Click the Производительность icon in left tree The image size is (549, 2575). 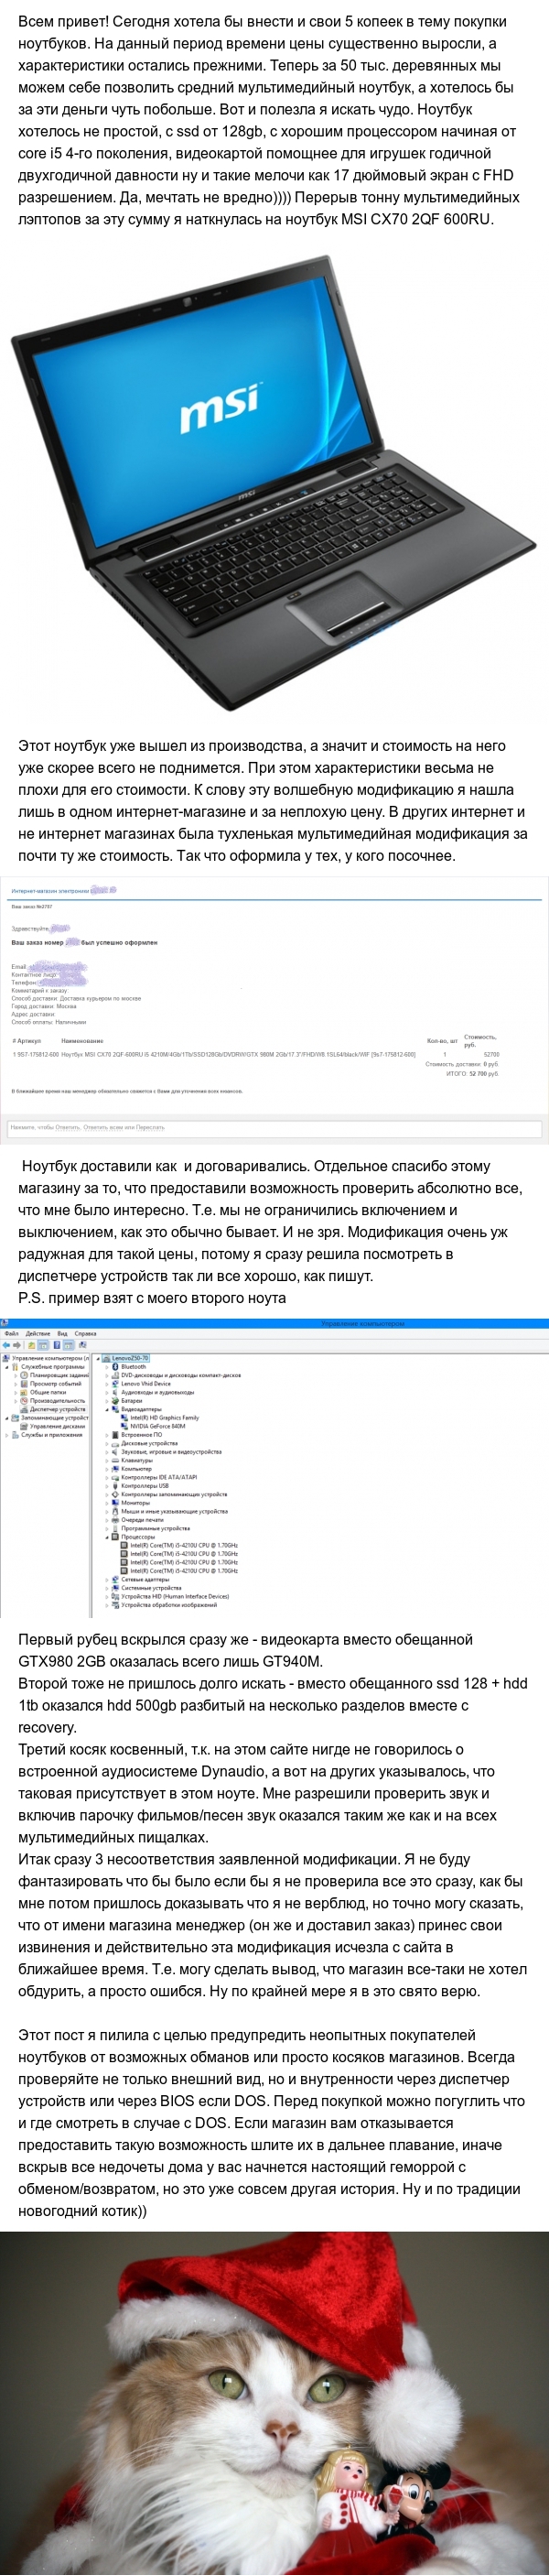24,1400
